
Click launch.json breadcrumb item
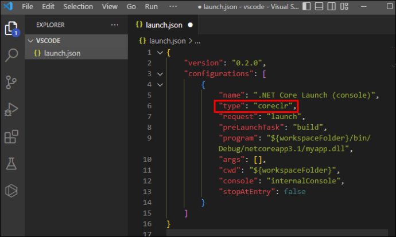[167, 41]
